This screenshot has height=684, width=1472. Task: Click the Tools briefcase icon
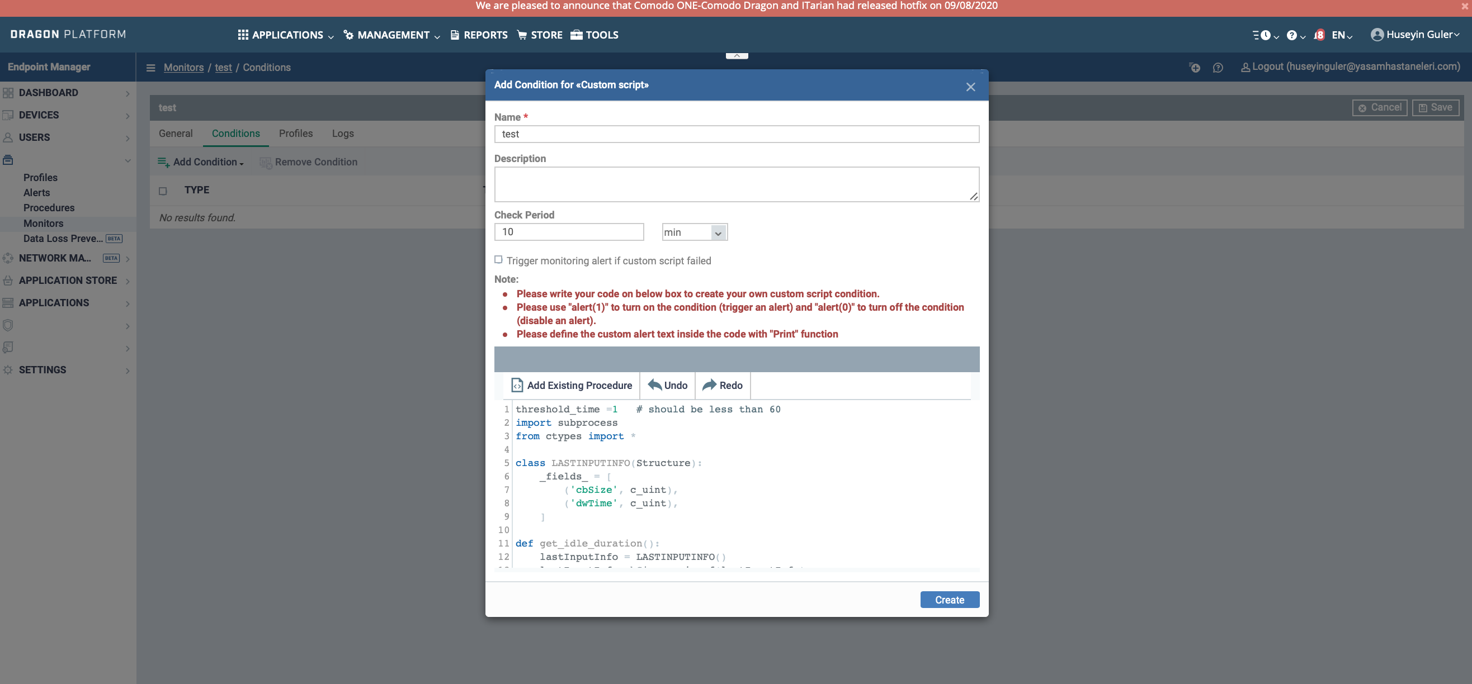[x=577, y=35]
